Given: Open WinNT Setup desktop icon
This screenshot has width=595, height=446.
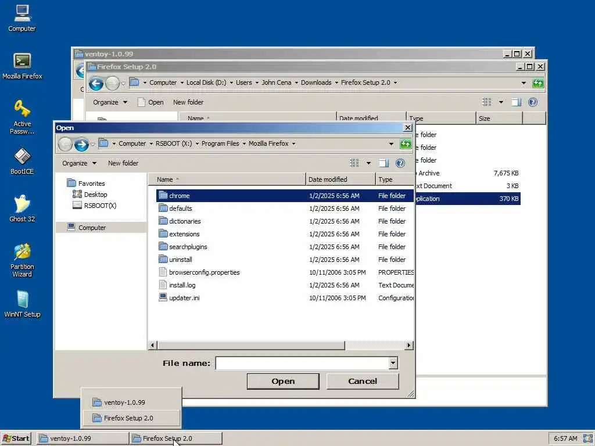Looking at the screenshot, I should [22, 304].
